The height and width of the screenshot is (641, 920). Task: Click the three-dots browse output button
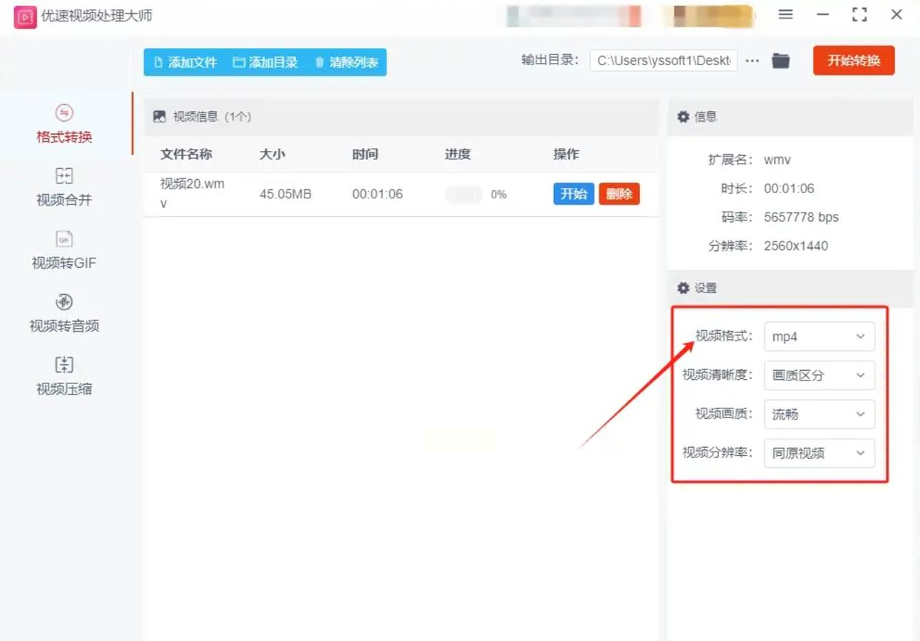[x=753, y=61]
